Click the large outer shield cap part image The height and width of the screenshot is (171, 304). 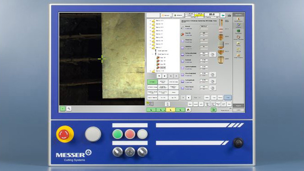[x=221, y=60]
